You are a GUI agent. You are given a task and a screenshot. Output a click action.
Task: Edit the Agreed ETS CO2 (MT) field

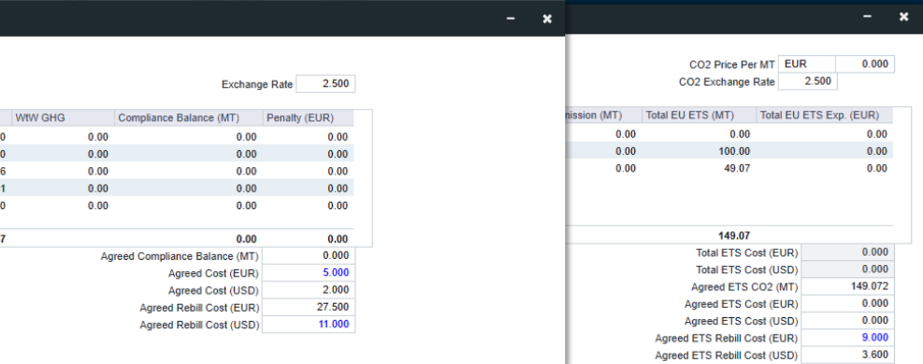click(x=847, y=286)
